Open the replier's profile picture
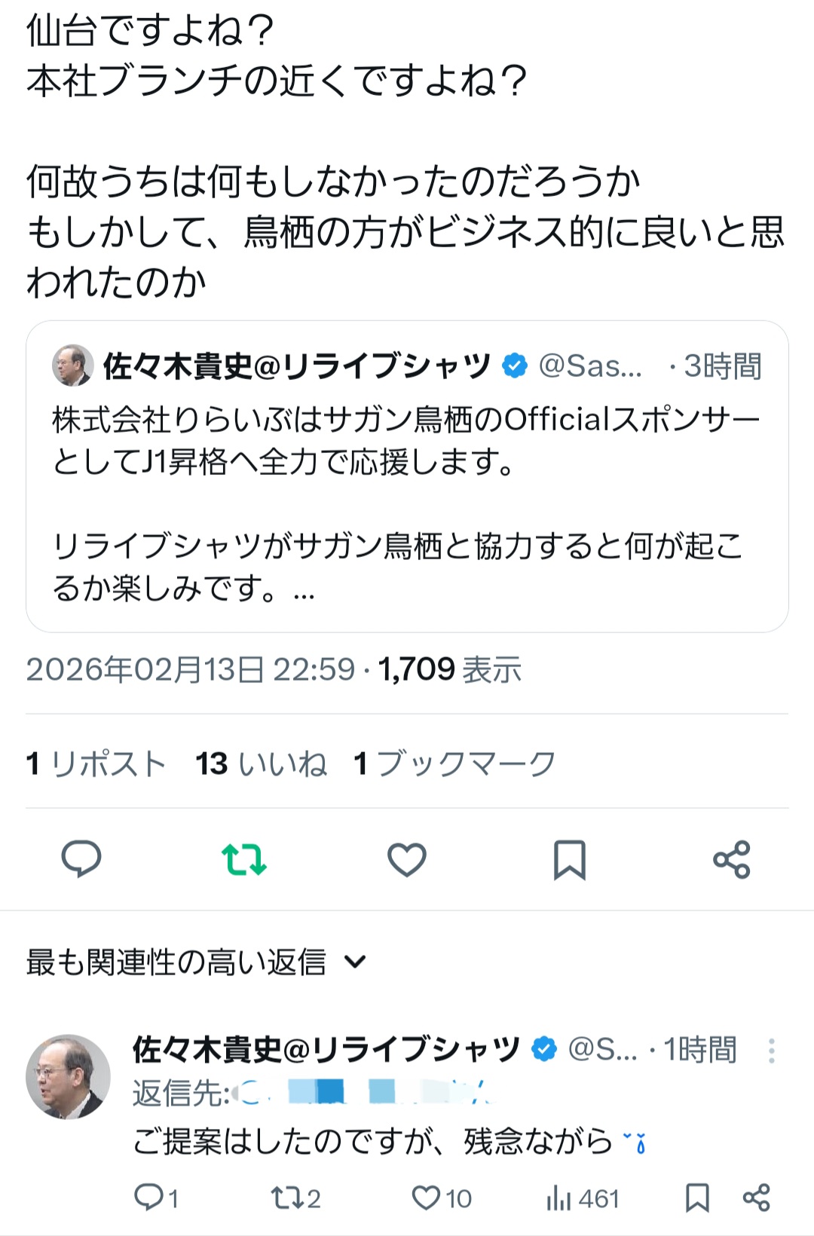 [68, 1076]
